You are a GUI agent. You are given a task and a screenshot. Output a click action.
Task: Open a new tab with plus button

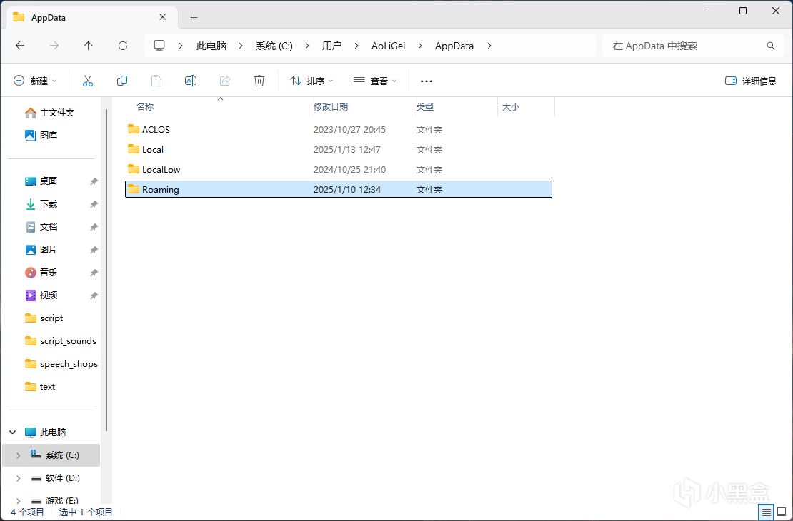coord(194,17)
